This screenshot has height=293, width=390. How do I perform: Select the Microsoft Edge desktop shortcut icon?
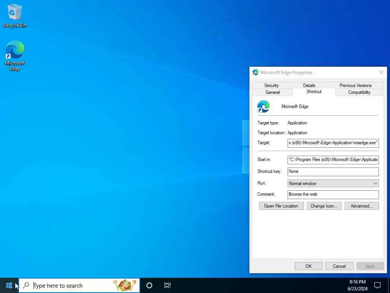coord(15,56)
